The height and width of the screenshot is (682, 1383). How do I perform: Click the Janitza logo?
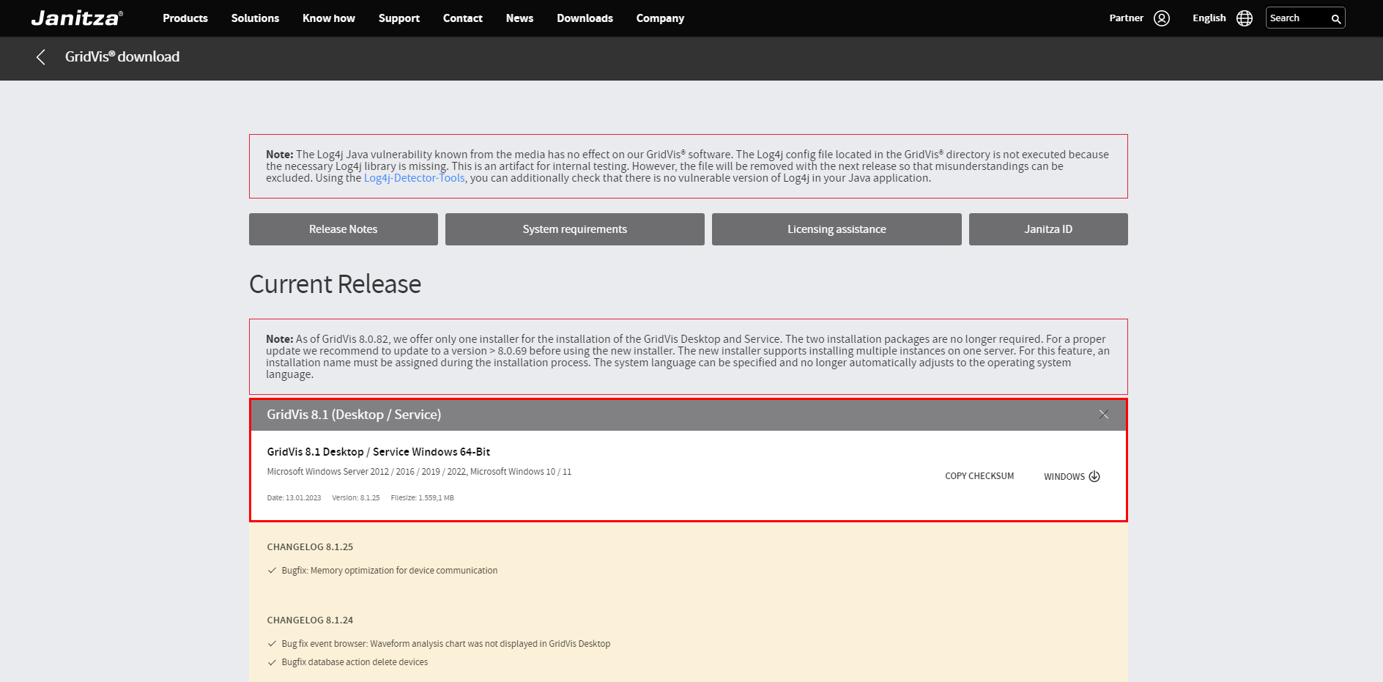click(x=77, y=18)
